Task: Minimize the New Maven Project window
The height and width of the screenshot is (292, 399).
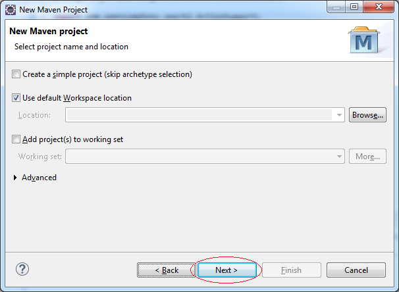Action: [x=336, y=7]
